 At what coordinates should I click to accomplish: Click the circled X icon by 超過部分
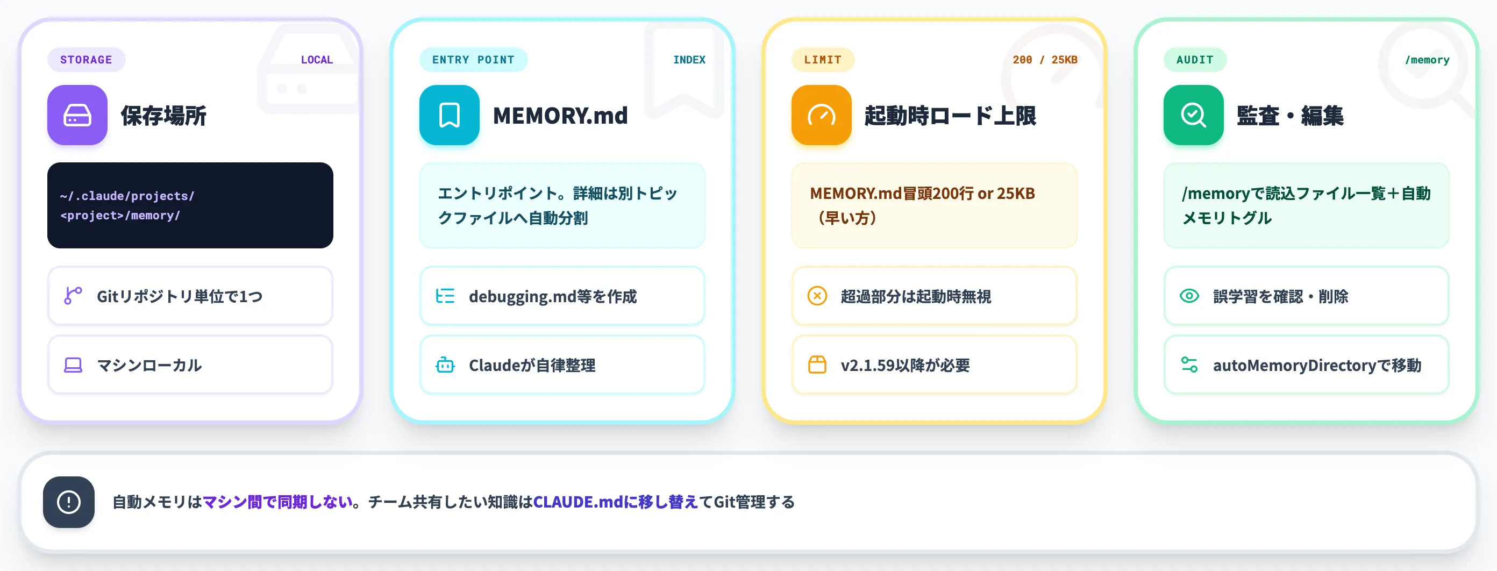pos(817,296)
